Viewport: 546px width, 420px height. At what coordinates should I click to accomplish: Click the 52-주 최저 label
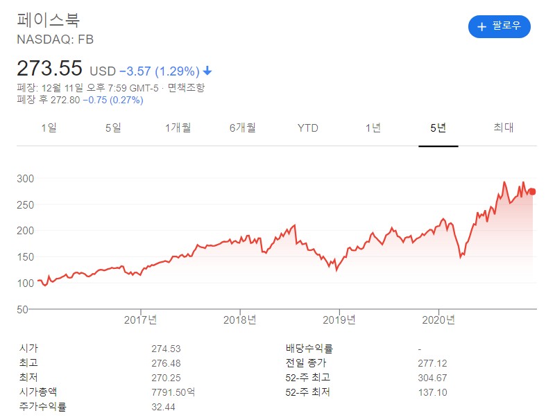(307, 392)
